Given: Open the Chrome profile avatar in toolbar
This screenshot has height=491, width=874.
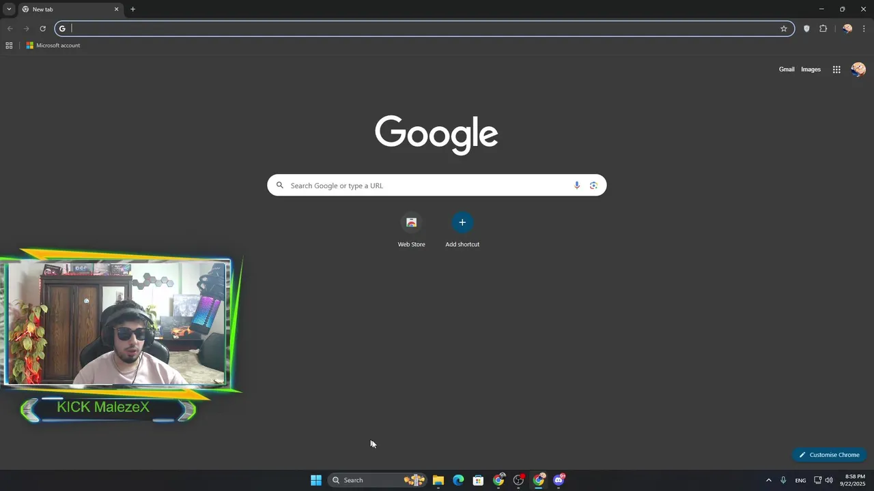Looking at the screenshot, I should click(847, 29).
